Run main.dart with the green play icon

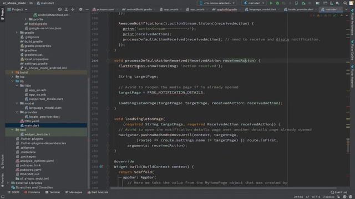pyautogui.click(x=271, y=3)
